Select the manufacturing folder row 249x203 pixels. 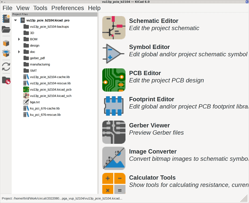pos(40,65)
